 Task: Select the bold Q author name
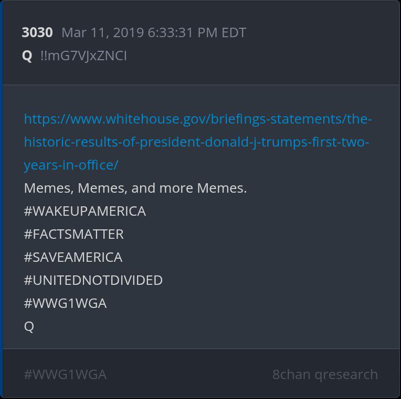(x=27, y=56)
